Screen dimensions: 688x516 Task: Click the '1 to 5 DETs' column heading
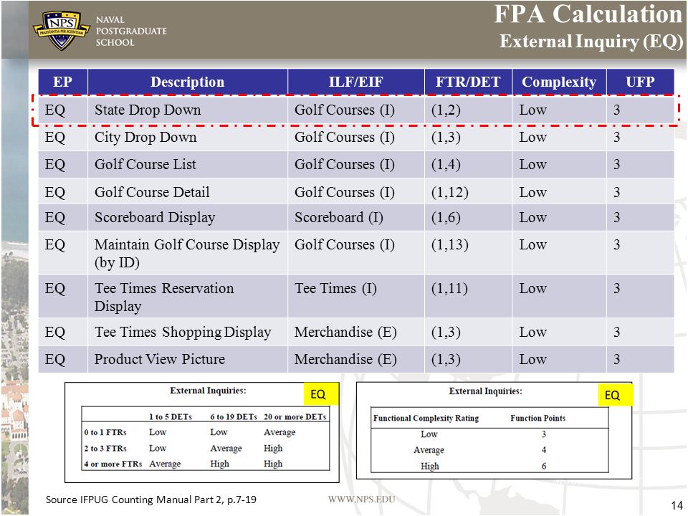pos(171,417)
